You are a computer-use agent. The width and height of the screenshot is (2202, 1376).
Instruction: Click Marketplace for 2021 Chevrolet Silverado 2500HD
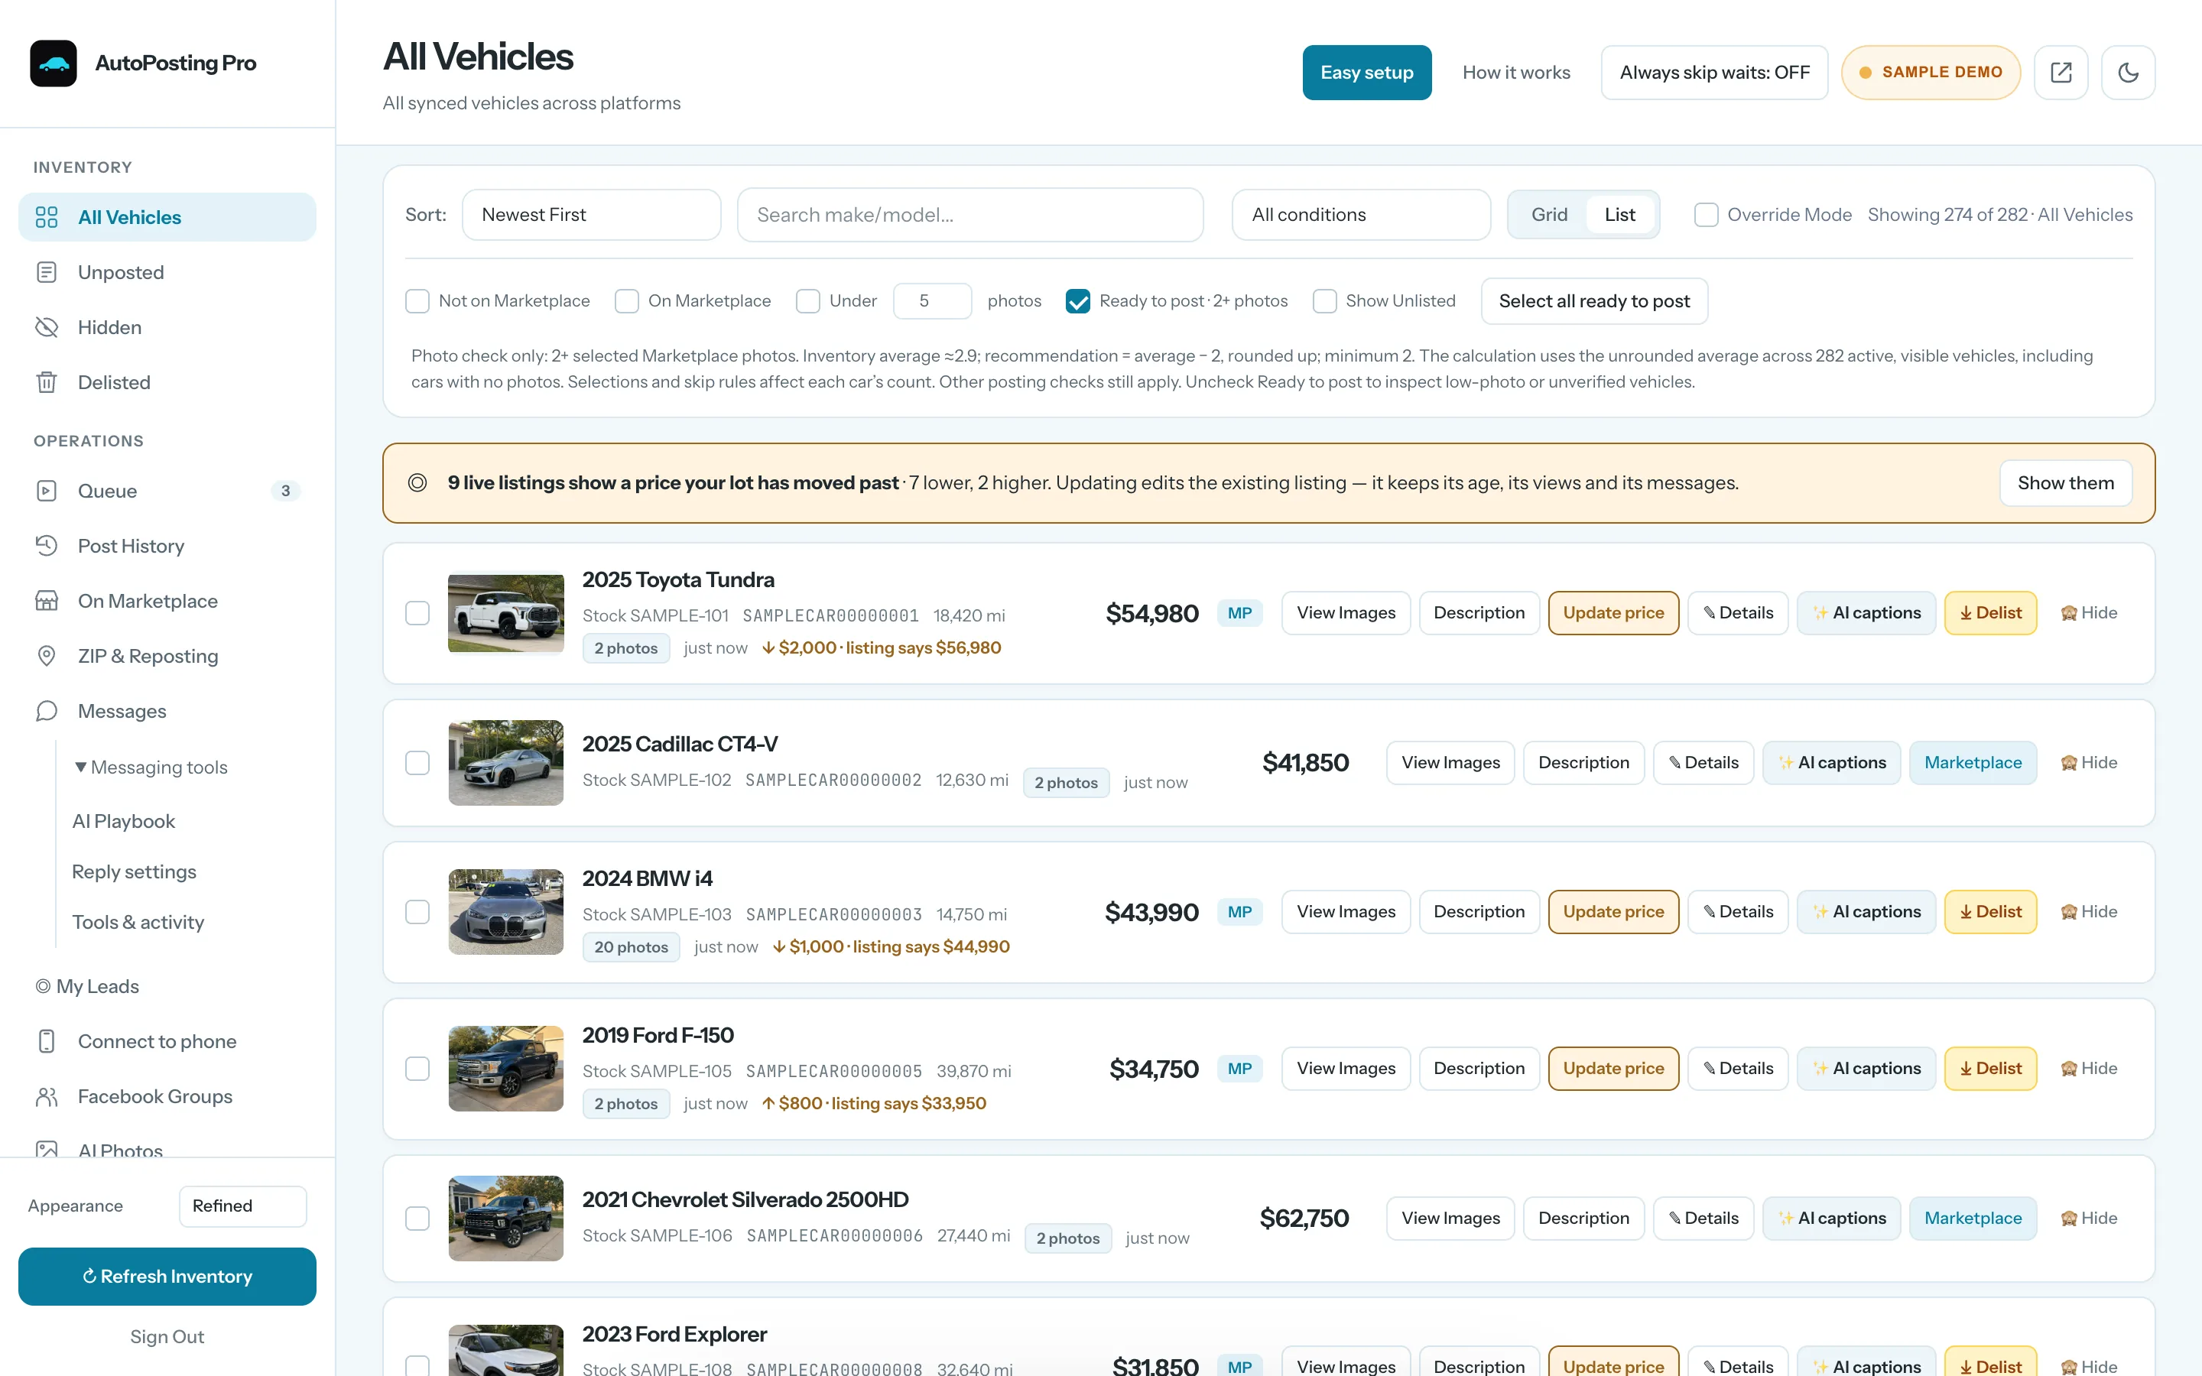coord(1973,1219)
